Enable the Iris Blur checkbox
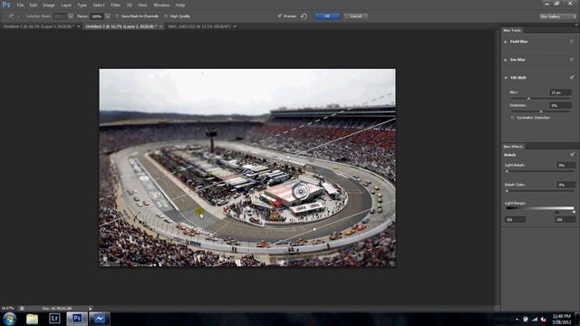 tap(572, 60)
